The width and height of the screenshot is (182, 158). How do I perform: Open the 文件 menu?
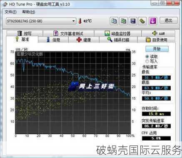click(x=10, y=12)
